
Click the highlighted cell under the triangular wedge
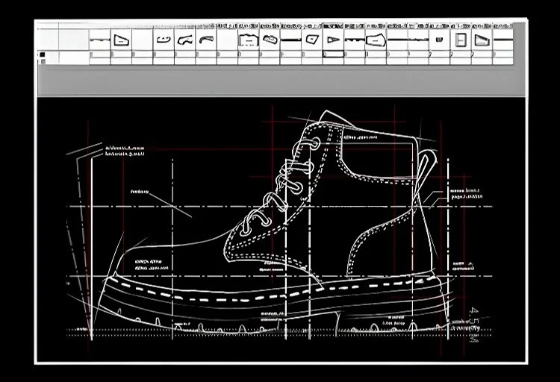(x=333, y=54)
